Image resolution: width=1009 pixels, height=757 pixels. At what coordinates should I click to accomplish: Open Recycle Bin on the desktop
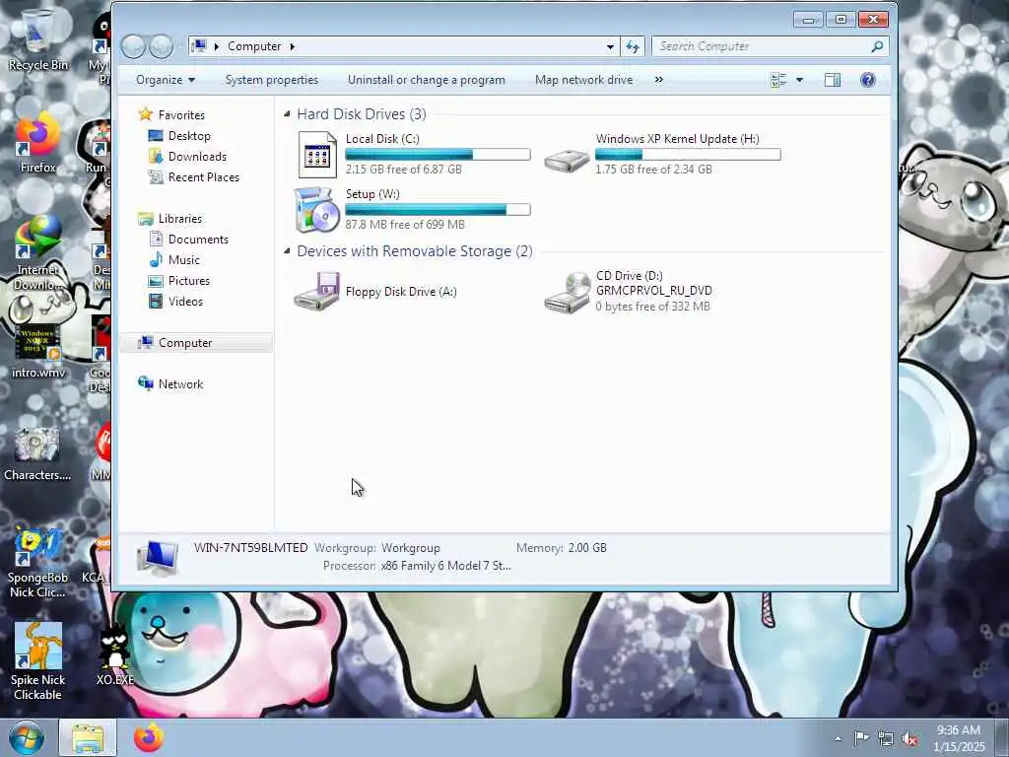pyautogui.click(x=37, y=38)
